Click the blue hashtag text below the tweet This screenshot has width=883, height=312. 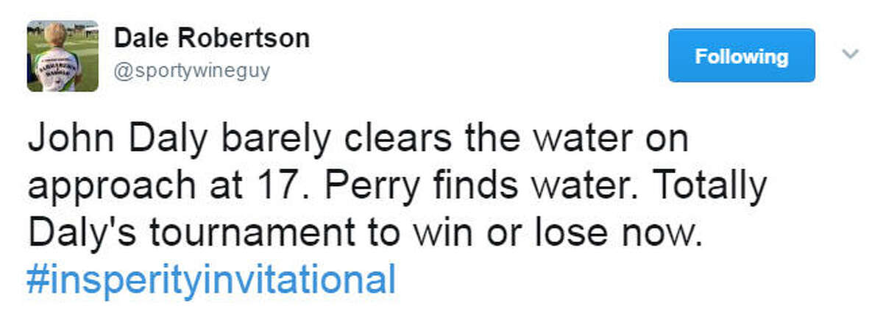click(x=211, y=280)
